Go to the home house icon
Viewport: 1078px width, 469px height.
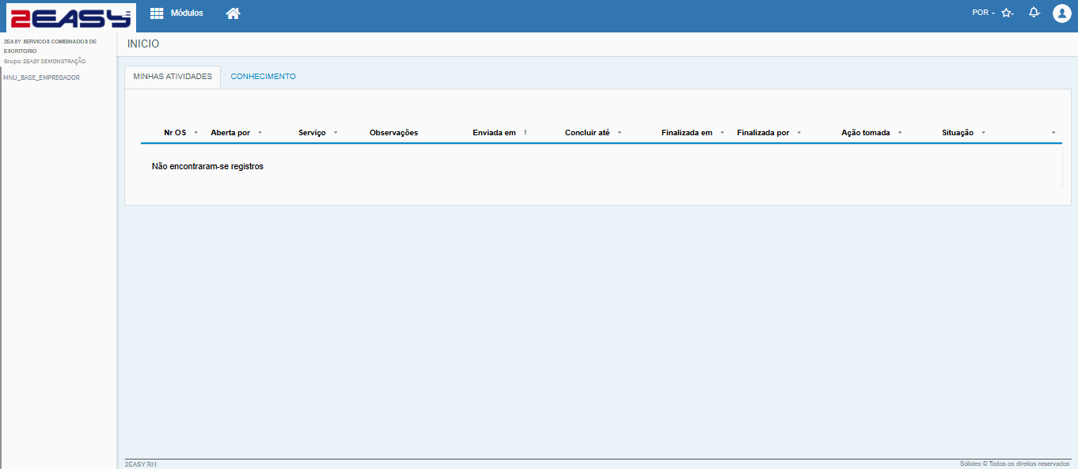(233, 13)
